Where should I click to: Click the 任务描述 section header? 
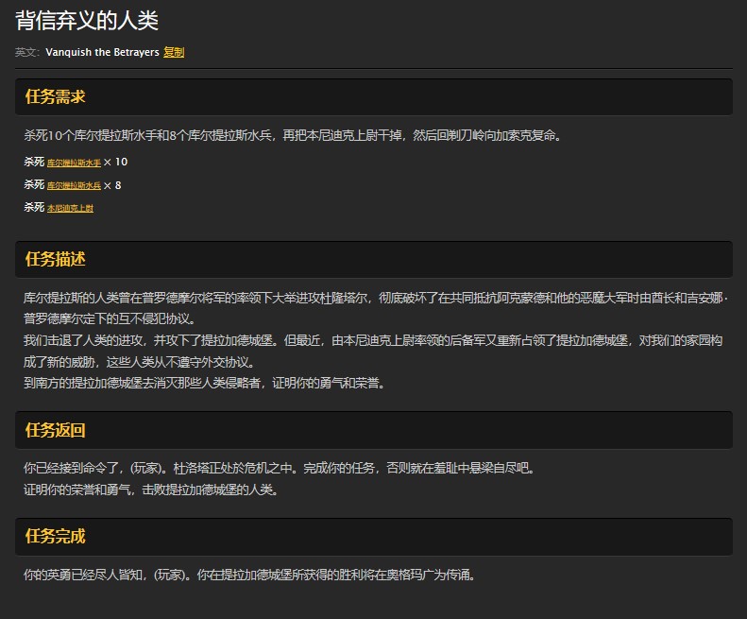(x=56, y=259)
